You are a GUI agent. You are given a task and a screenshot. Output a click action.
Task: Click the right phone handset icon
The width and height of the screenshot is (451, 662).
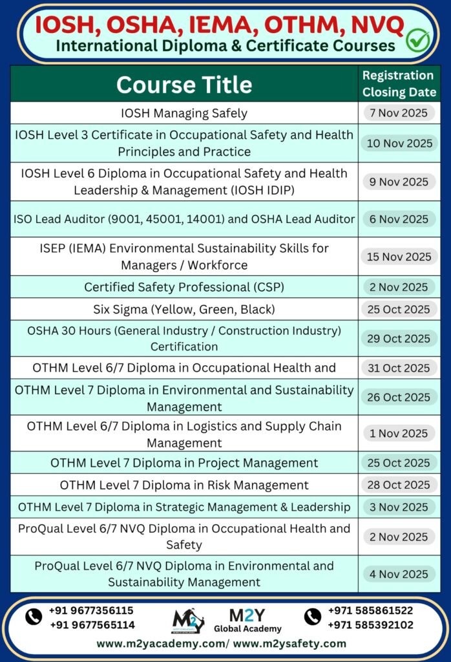click(313, 617)
